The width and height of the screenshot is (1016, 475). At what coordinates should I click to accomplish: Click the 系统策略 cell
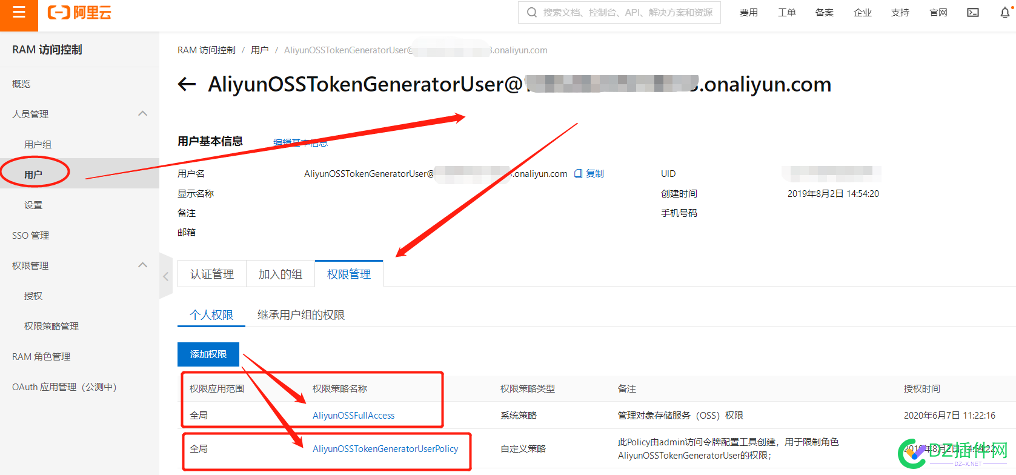click(x=519, y=415)
